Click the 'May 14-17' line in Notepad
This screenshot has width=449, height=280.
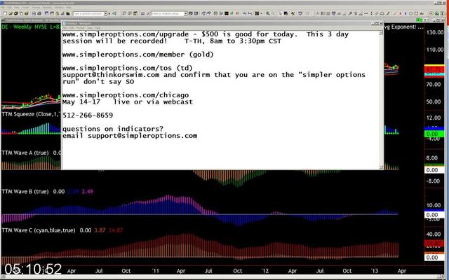tap(128, 101)
